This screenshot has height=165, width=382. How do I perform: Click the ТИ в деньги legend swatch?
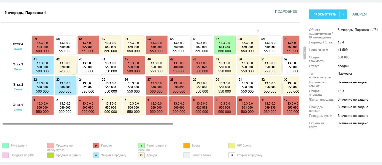point(5,146)
